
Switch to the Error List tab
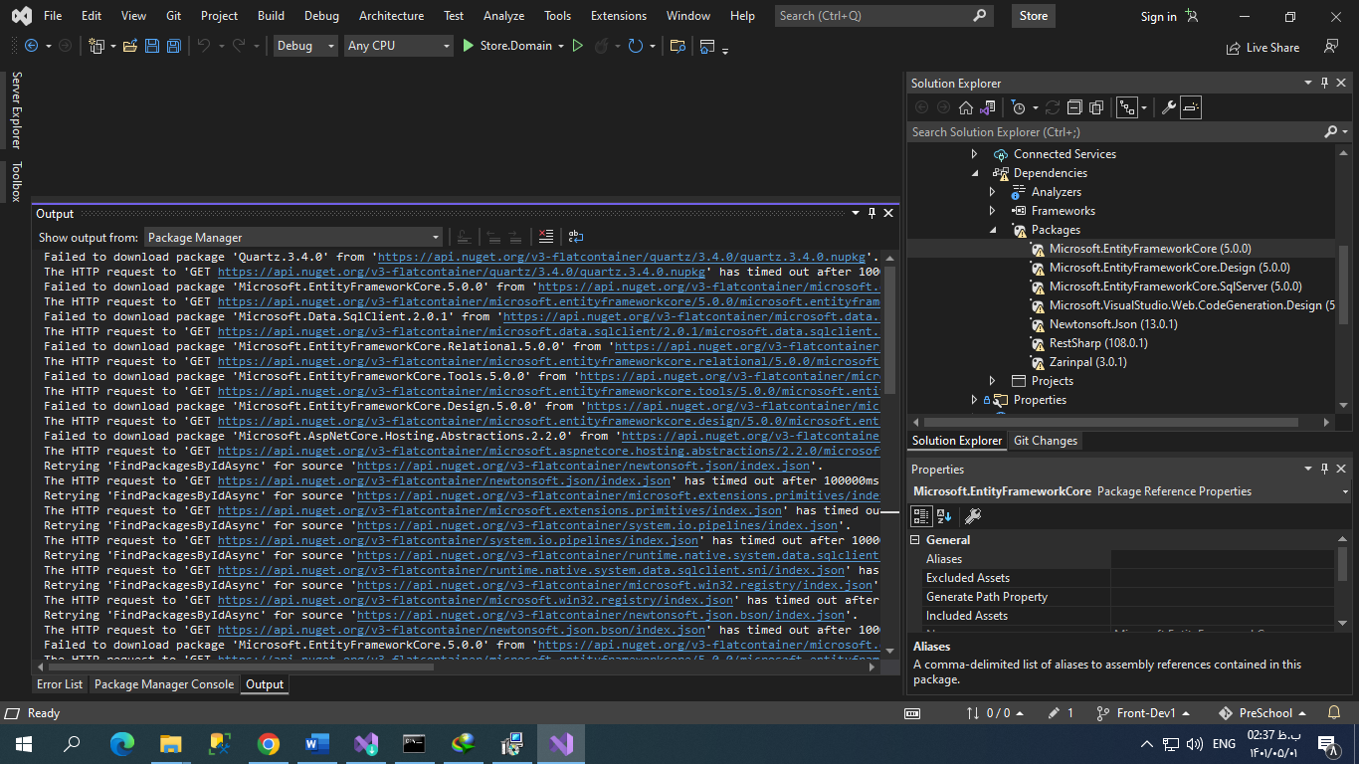(x=60, y=684)
